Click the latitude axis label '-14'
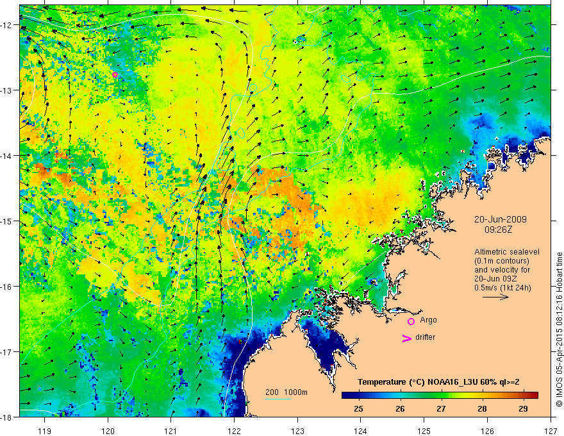Screen dimensions: 564x436 click(7, 155)
